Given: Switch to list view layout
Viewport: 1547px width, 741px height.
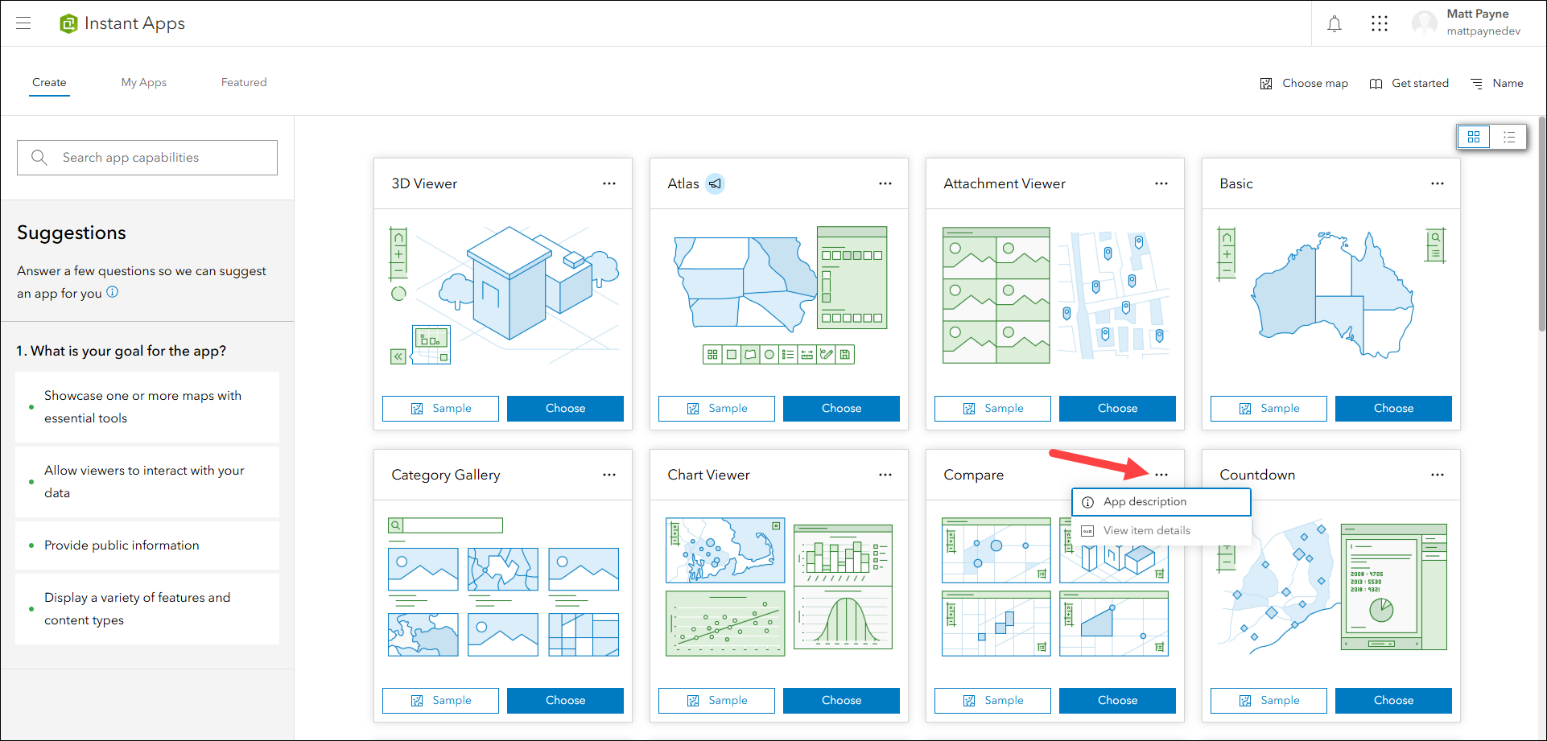Looking at the screenshot, I should 1509,137.
